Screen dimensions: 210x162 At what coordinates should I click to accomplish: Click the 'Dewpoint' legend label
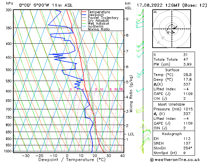pos(95,15)
